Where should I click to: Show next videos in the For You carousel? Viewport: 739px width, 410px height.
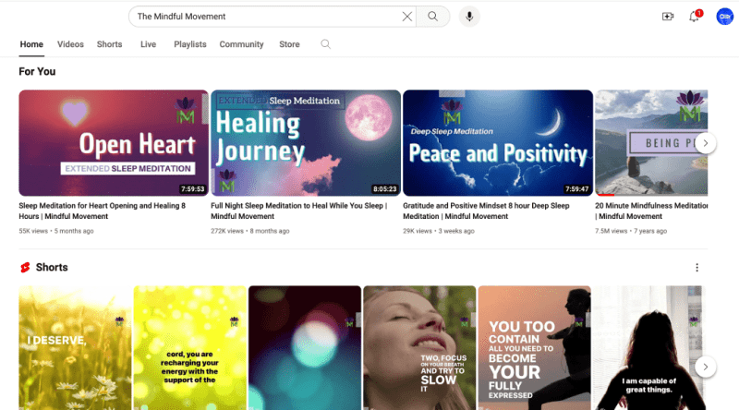705,143
